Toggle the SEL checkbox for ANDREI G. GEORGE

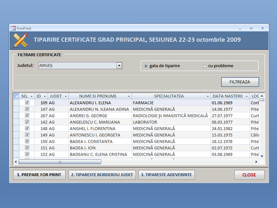coord(27,116)
